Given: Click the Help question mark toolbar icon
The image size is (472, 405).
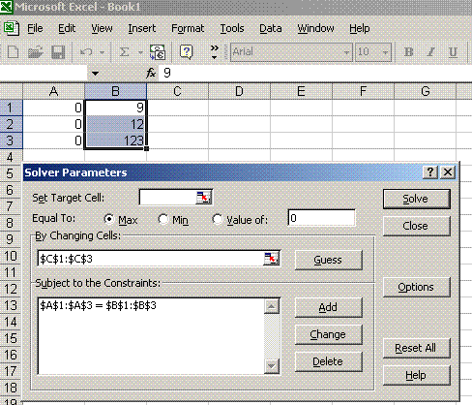Looking at the screenshot, I should point(187,52).
